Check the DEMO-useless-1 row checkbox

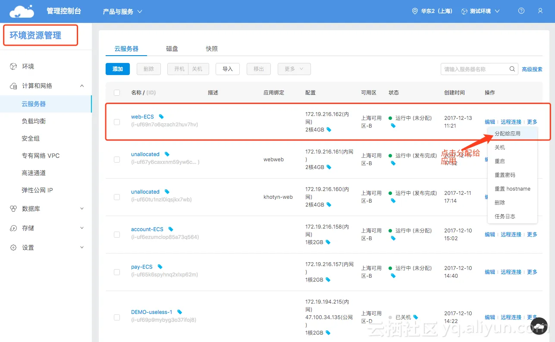(x=117, y=317)
